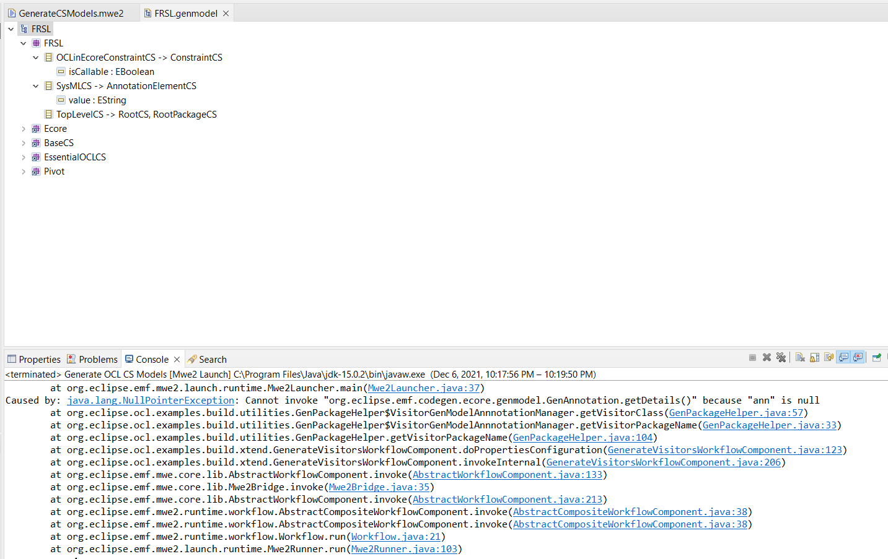Toggle show console on standard output change

coord(843,358)
